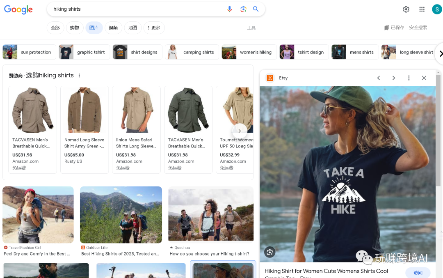Open preview panel three-dot options menu
Viewport: 443px width, 278px height.
click(x=409, y=78)
